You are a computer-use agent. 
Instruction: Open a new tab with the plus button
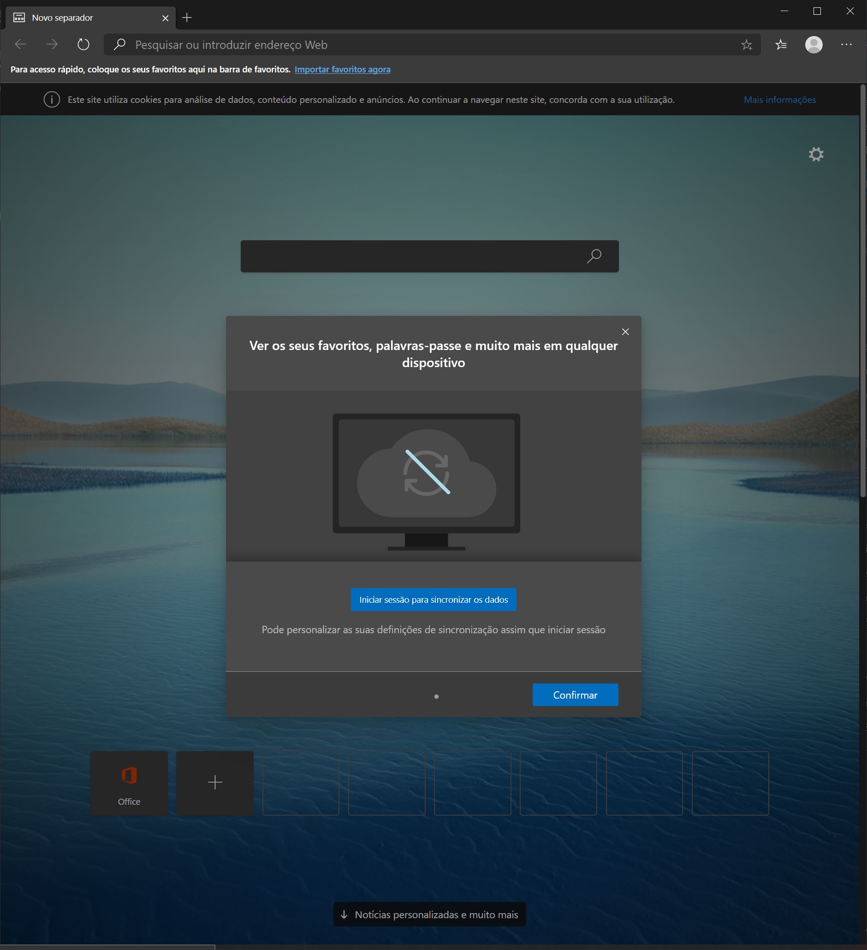187,18
